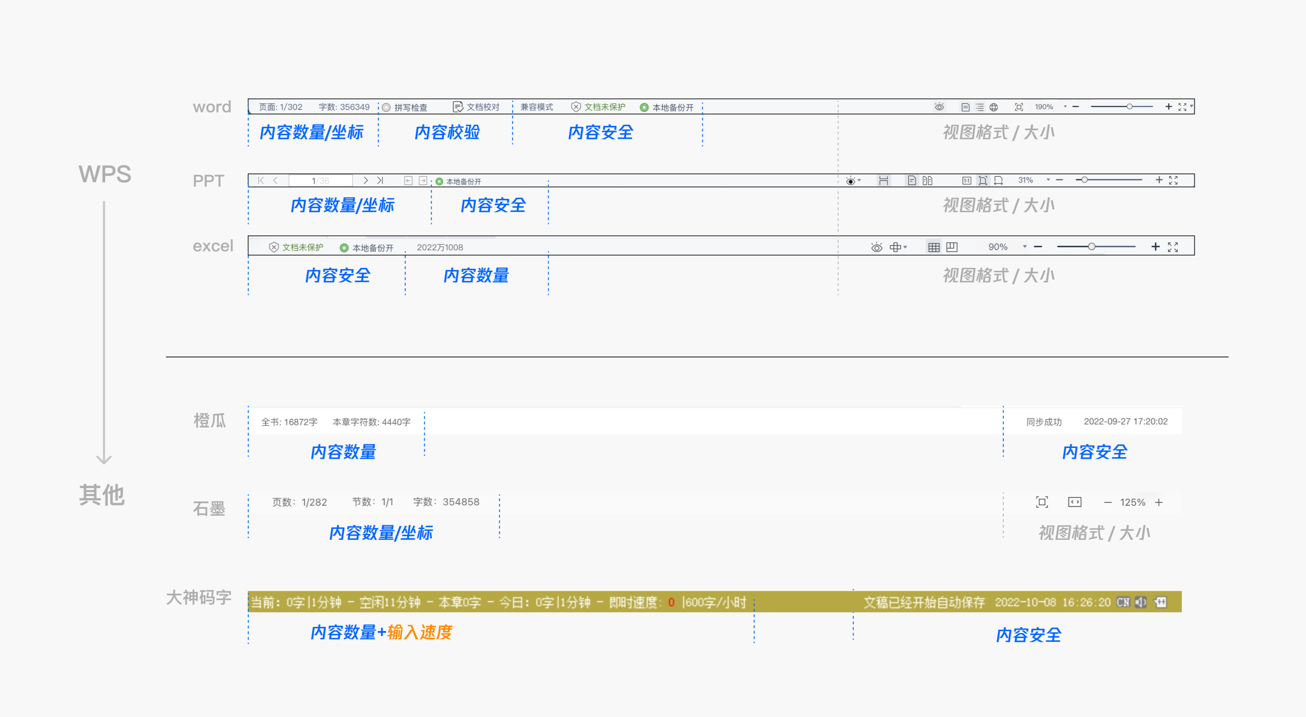
Task: Click zoom slider handle in excel bar
Action: (1092, 247)
